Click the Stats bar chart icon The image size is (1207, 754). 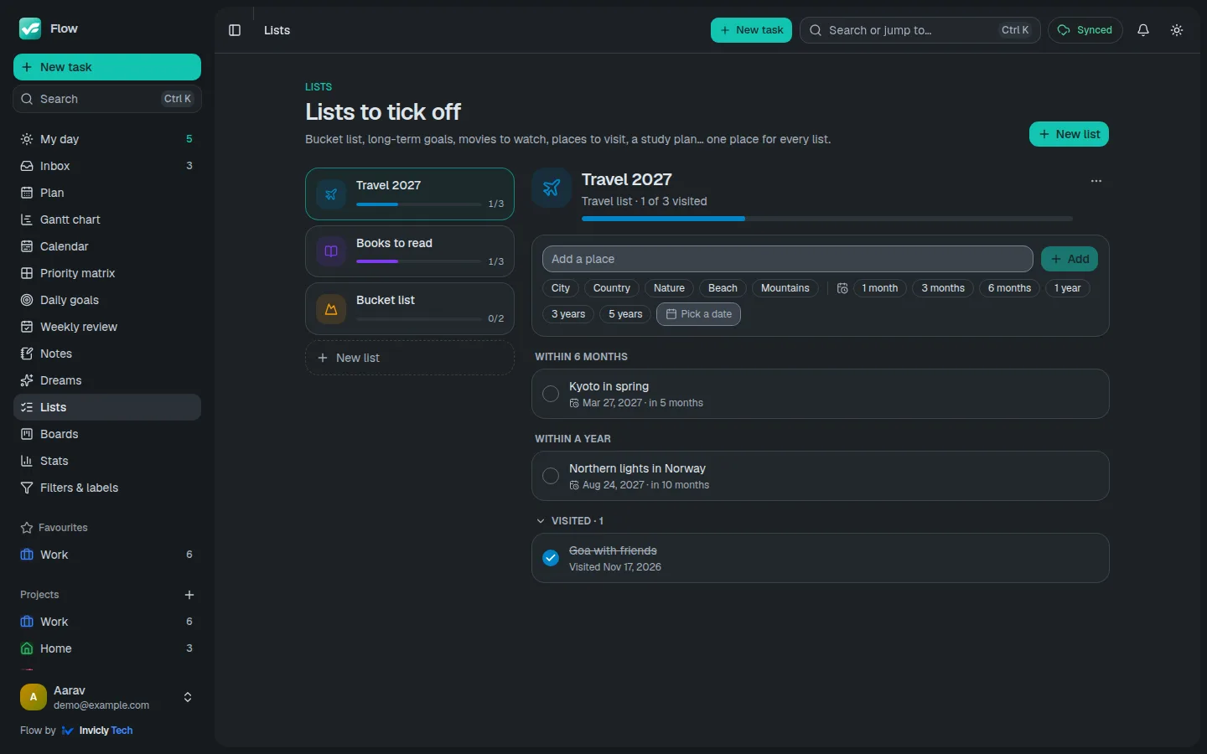pyautogui.click(x=27, y=461)
